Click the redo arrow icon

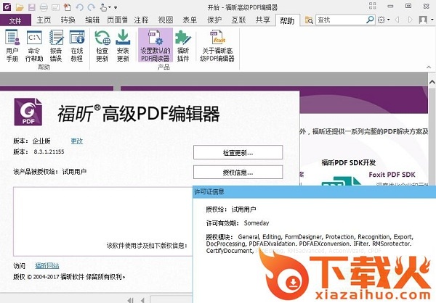92,7
